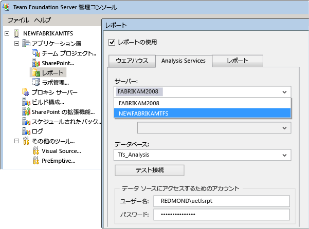Screen dimensions: 309x229
Task: Click the パスワード input field
Action: coord(222,215)
